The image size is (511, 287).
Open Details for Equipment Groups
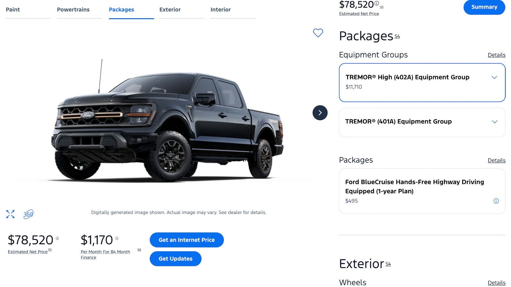pyautogui.click(x=496, y=55)
